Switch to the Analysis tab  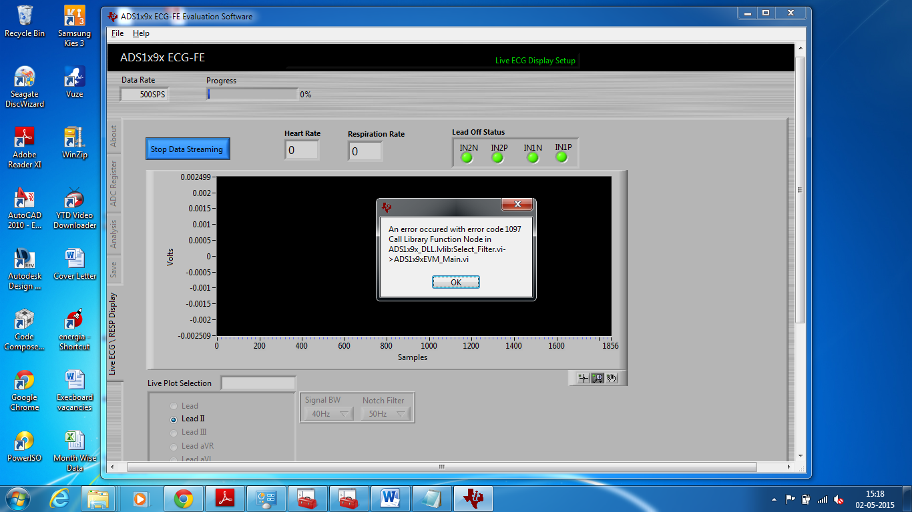[113, 233]
